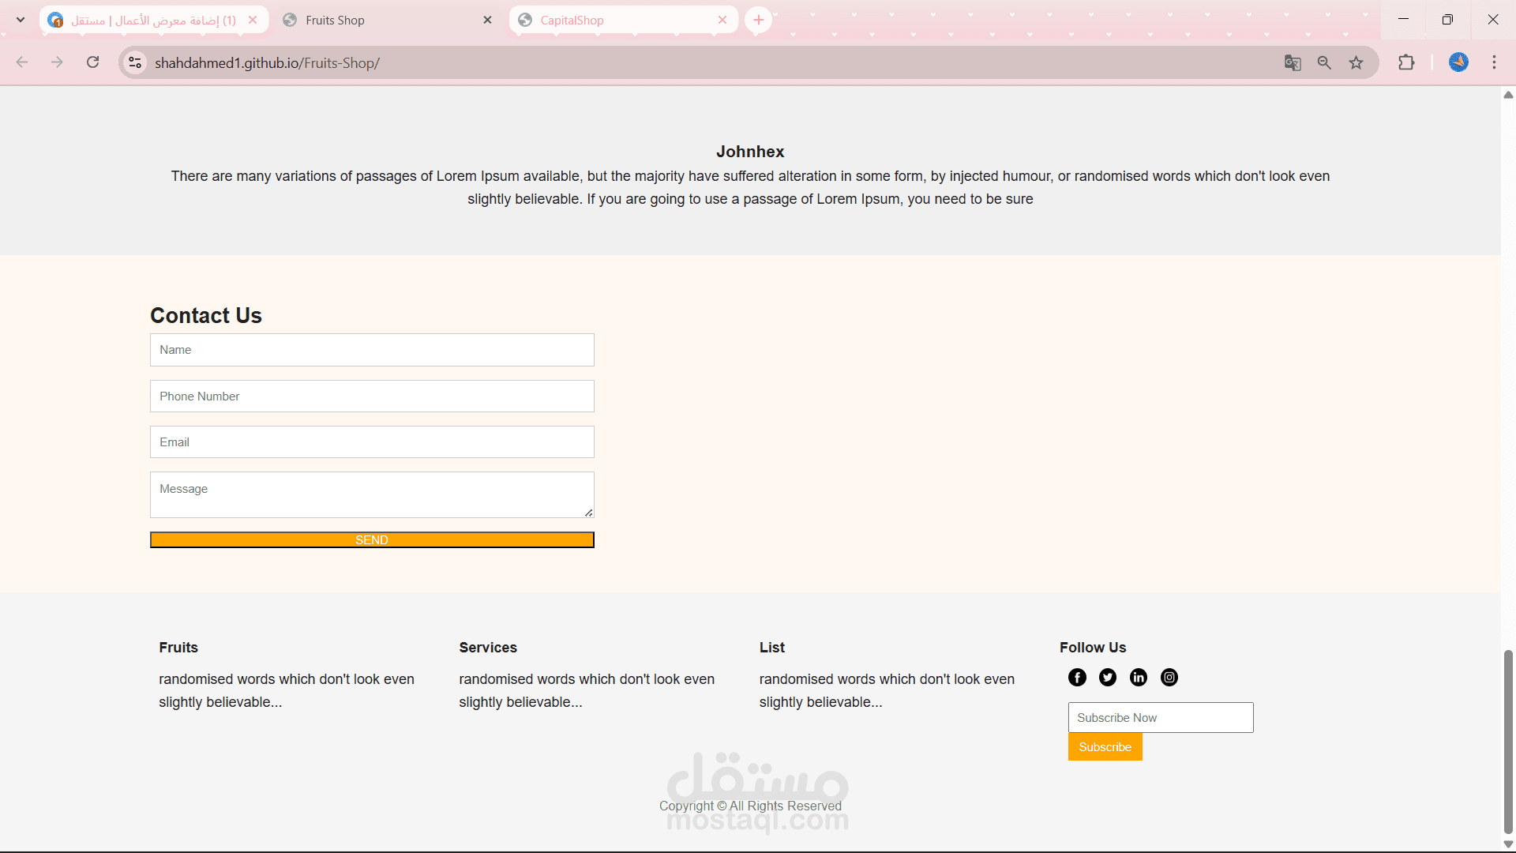Focus the Phone Number field

click(x=372, y=396)
